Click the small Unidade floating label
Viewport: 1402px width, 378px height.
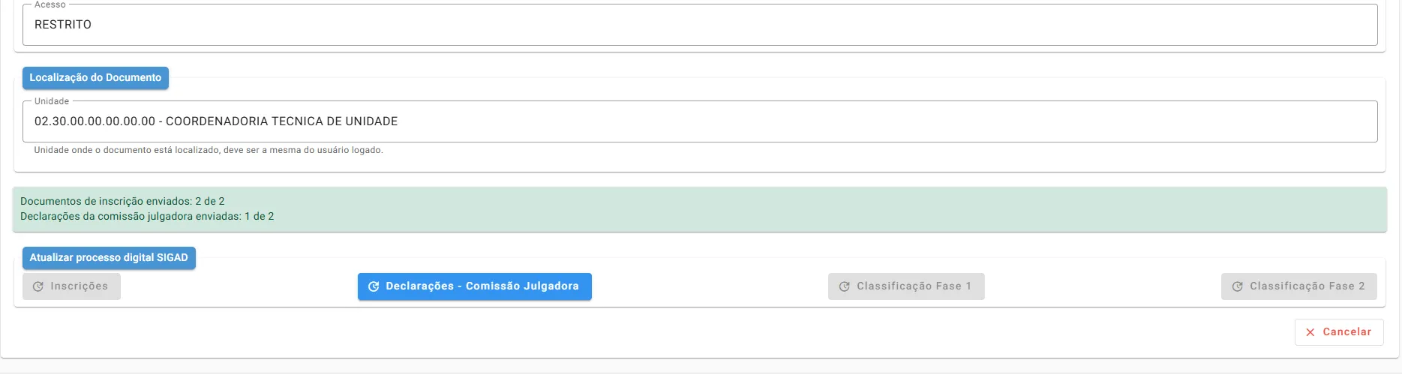pyautogui.click(x=52, y=102)
